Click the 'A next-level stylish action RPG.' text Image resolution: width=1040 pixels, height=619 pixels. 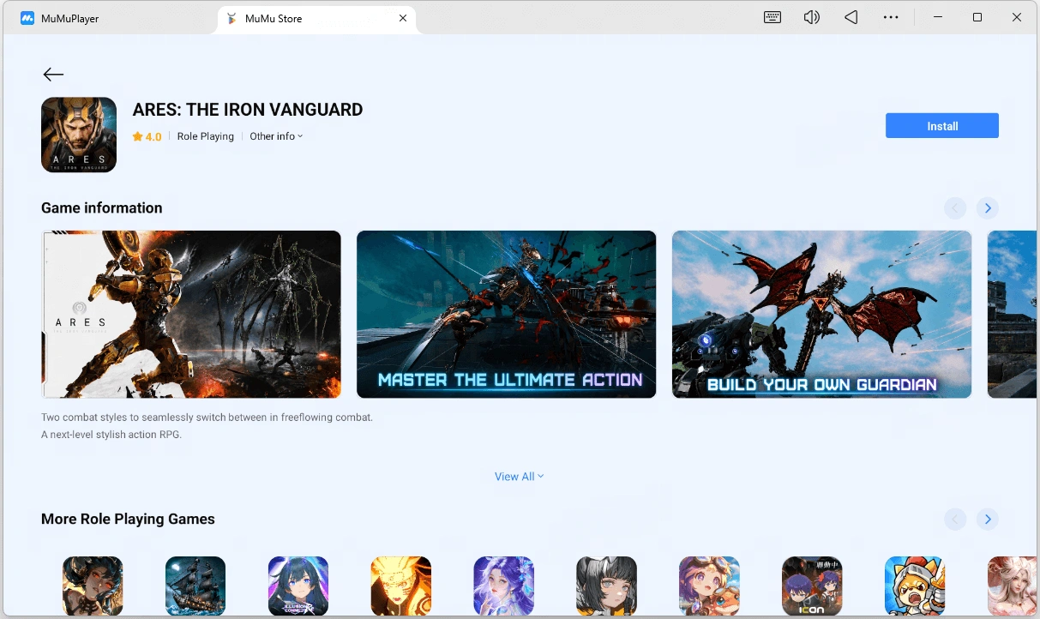(x=111, y=435)
